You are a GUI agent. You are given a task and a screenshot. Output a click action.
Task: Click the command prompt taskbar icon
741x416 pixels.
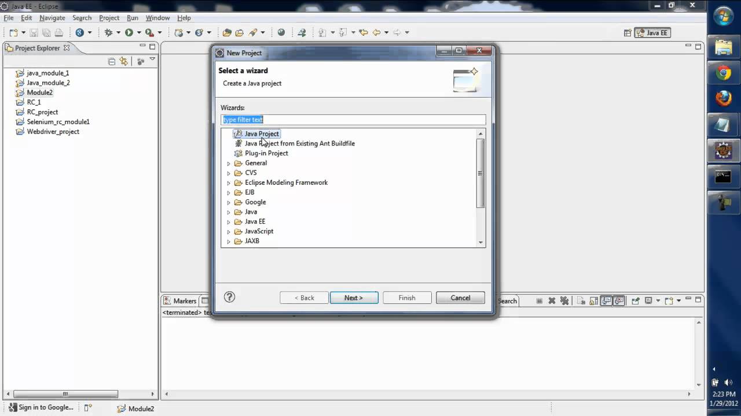723,177
